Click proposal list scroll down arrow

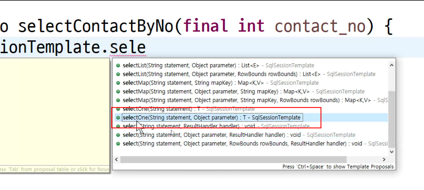pyautogui.click(x=391, y=152)
